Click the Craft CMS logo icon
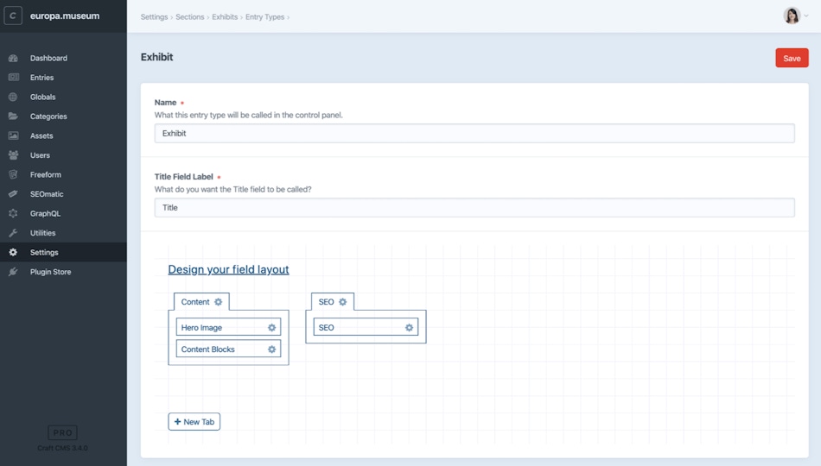This screenshot has height=466, width=821. pos(13,16)
